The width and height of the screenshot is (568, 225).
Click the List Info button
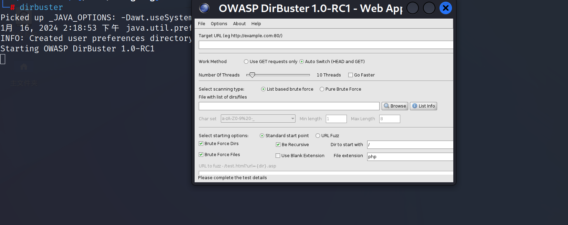[423, 106]
